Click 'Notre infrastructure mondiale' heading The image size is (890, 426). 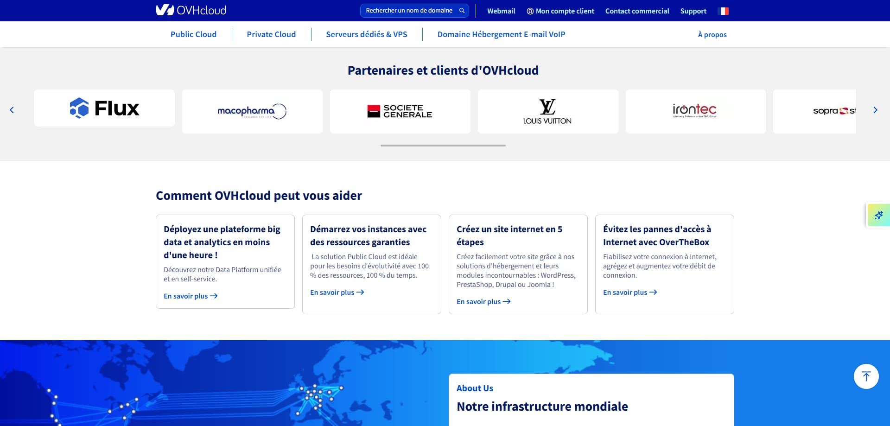pyautogui.click(x=542, y=407)
